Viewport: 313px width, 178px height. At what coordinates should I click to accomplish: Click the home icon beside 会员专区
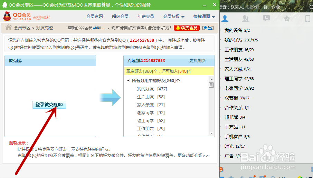(9, 28)
